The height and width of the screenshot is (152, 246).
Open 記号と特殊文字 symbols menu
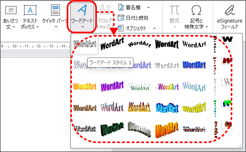click(196, 17)
